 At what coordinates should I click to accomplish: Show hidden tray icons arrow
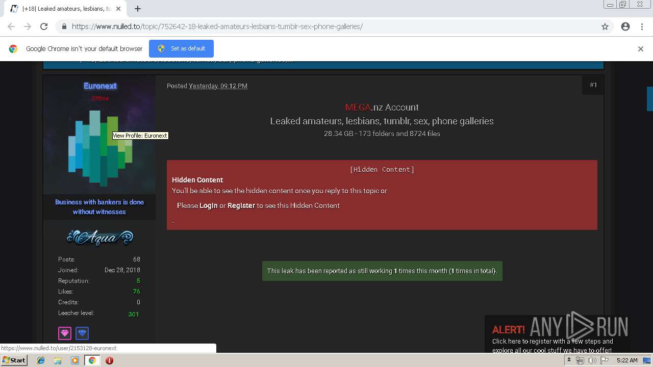pos(569,360)
